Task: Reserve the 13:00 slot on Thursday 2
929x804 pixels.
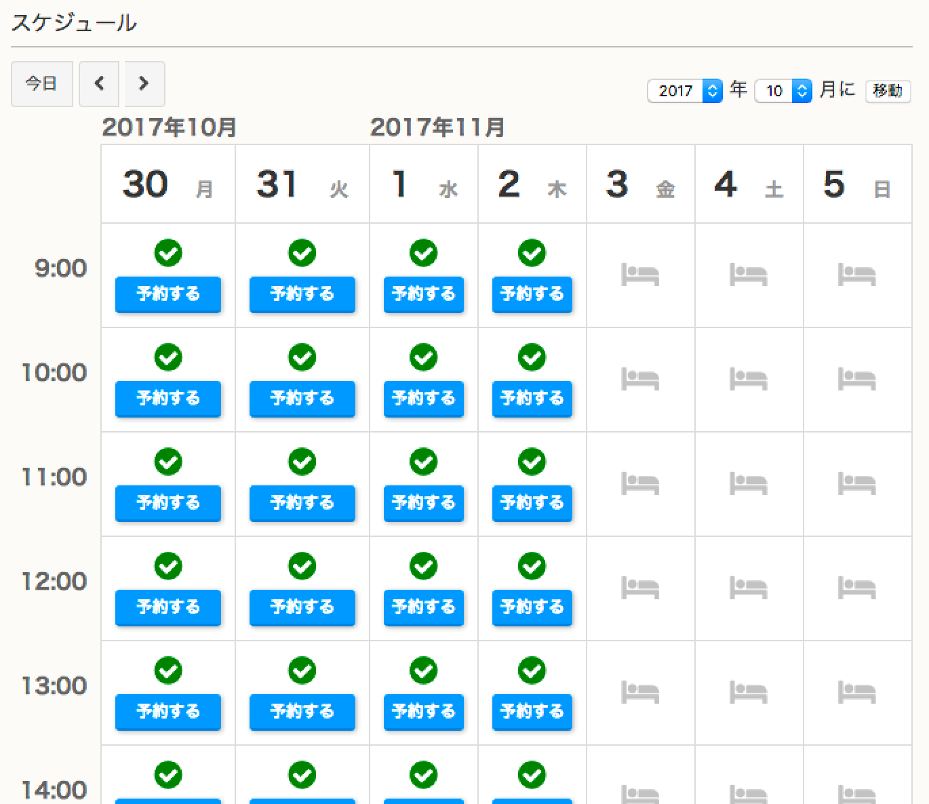Action: tap(532, 712)
